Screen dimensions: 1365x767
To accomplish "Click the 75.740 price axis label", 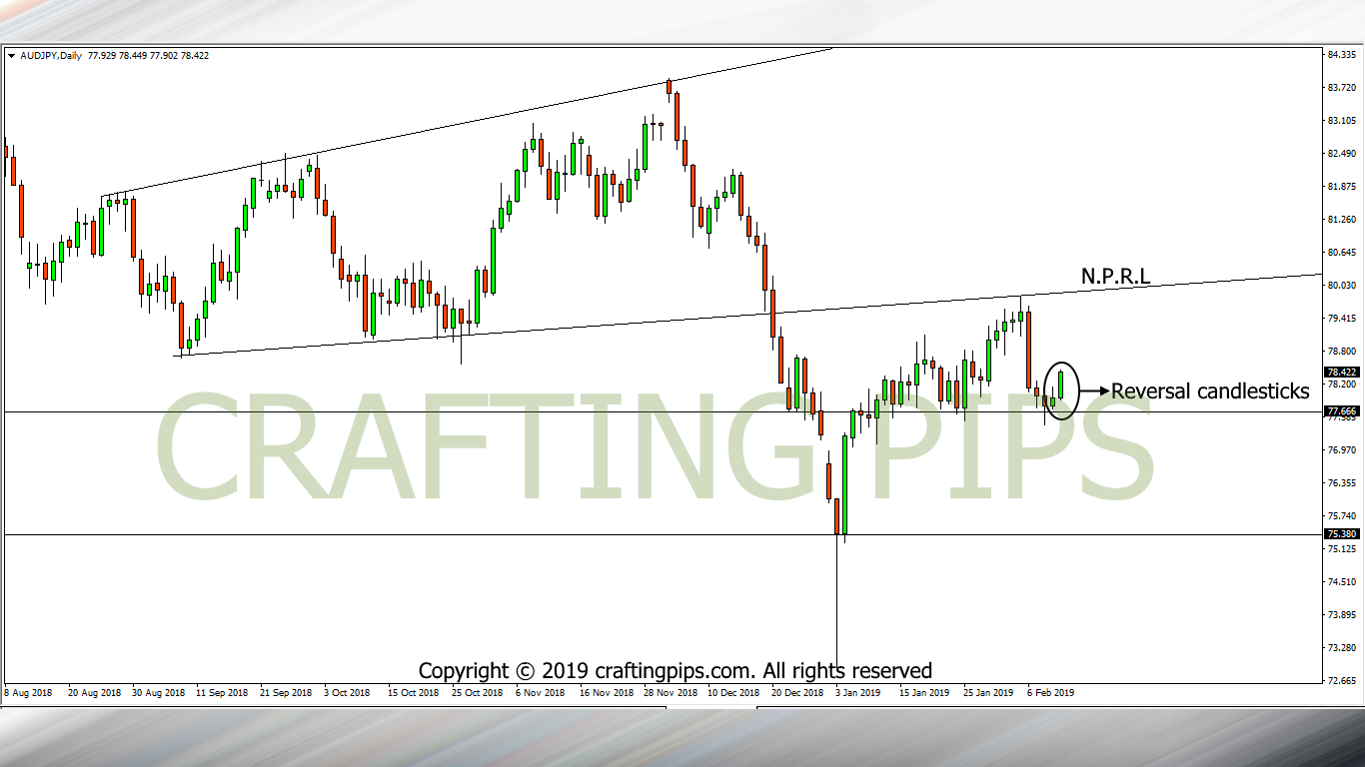I will (1341, 516).
